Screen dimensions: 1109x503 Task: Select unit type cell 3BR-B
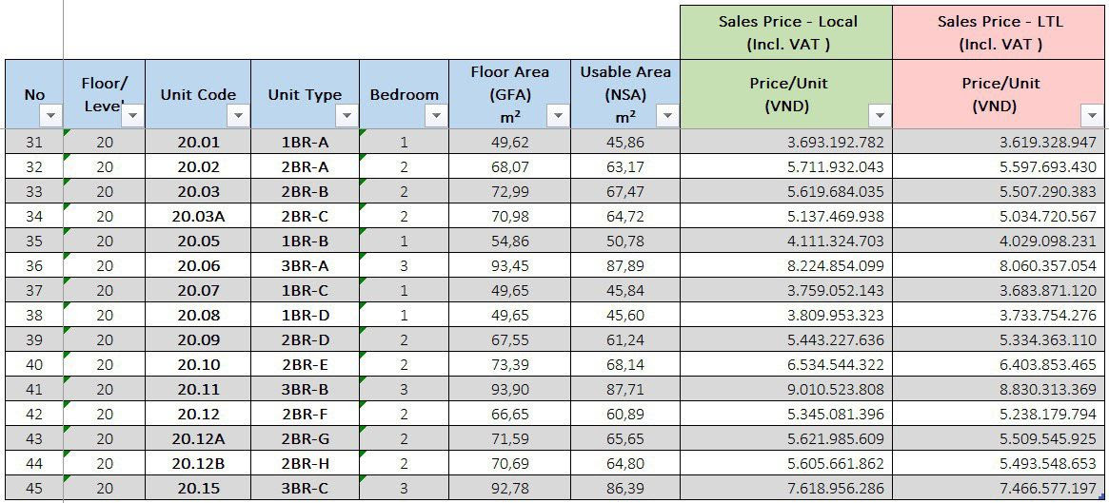(305, 389)
